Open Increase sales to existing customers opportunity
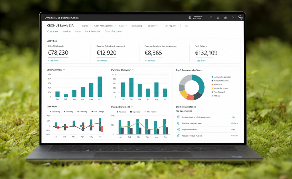Image resolution: width=292 pixels, height=179 pixels. pos(207,117)
